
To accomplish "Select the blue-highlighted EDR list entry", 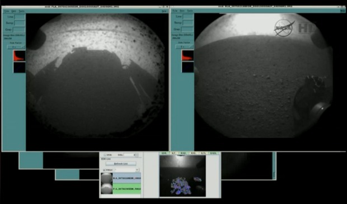I will tap(127, 178).
